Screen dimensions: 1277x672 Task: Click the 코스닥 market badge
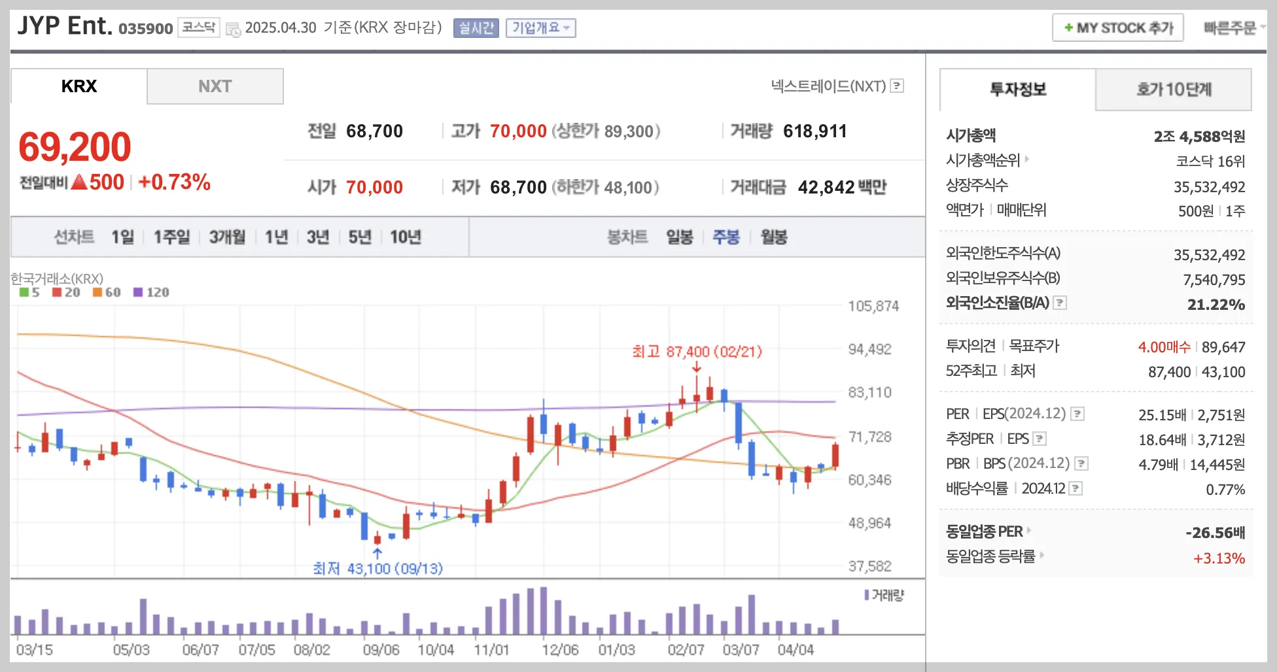tap(199, 27)
